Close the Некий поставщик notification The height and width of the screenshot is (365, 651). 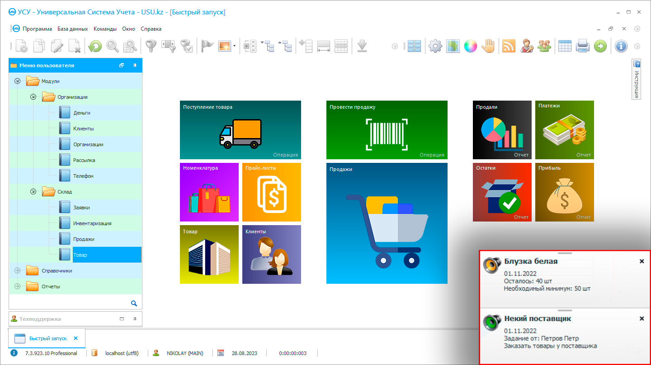pyautogui.click(x=642, y=319)
